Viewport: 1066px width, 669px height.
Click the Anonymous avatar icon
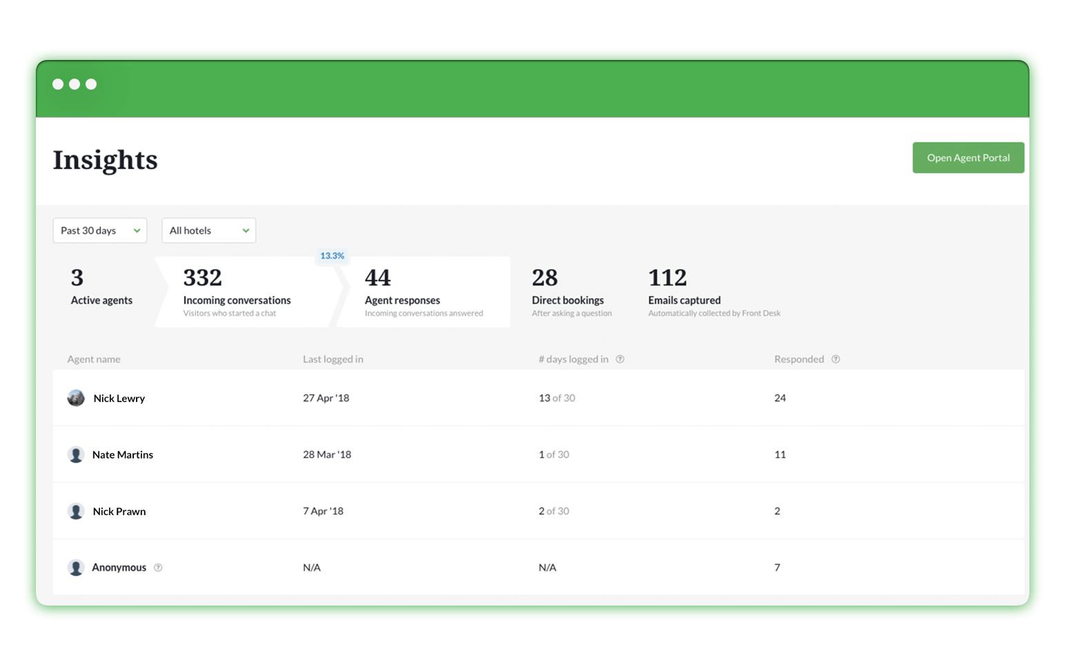coord(76,568)
